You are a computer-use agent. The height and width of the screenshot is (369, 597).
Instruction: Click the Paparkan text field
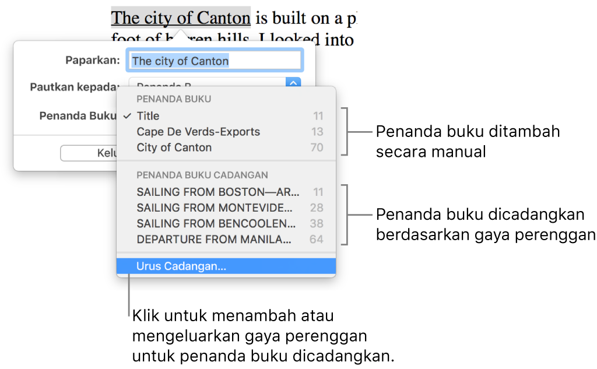tap(215, 61)
